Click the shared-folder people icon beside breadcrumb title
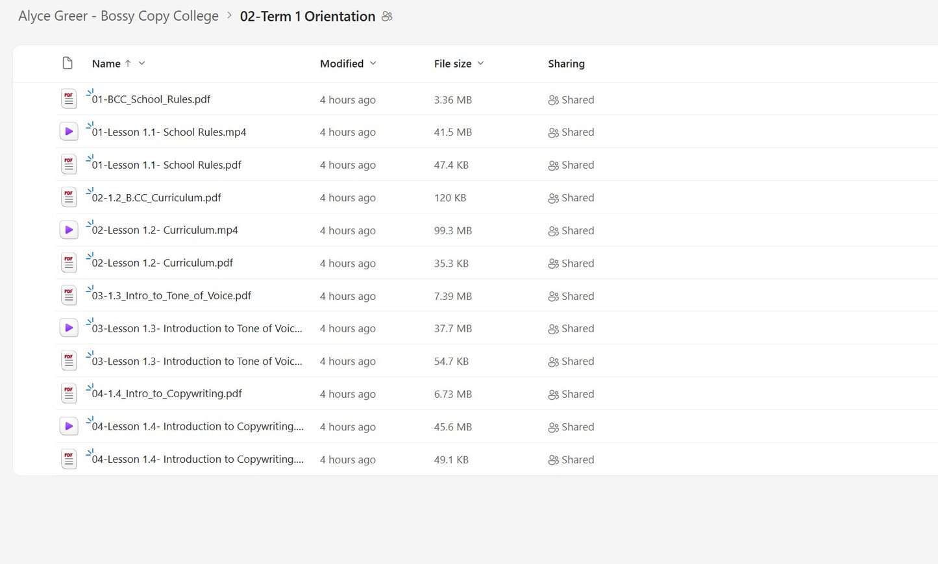 tap(387, 16)
